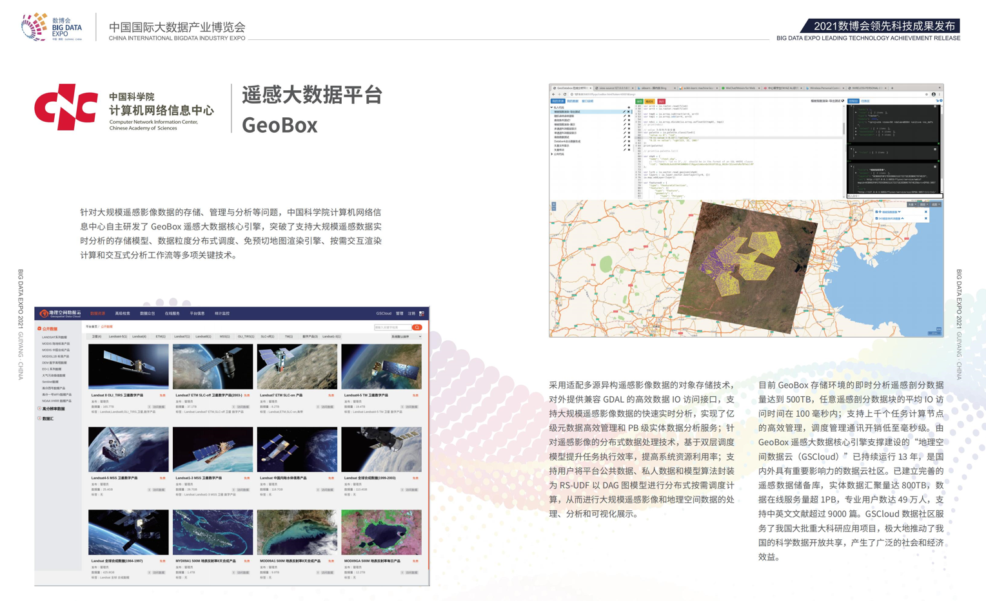Delete the 单通道RGB图层显示 script with x icon
The height and width of the screenshot is (601, 986).
pyautogui.click(x=629, y=133)
